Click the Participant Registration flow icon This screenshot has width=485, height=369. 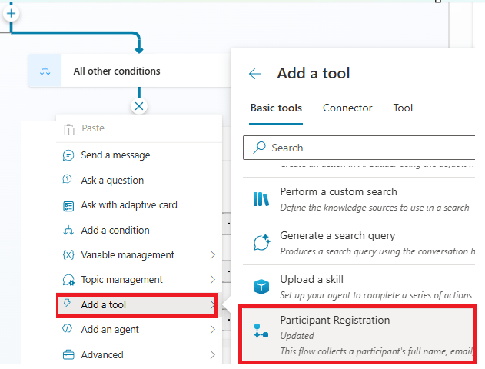[261, 331]
